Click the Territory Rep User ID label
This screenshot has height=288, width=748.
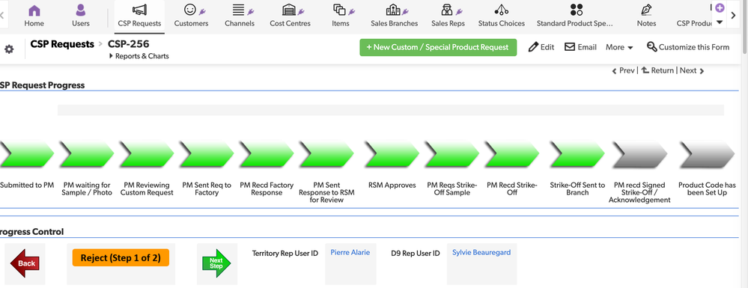tap(285, 254)
